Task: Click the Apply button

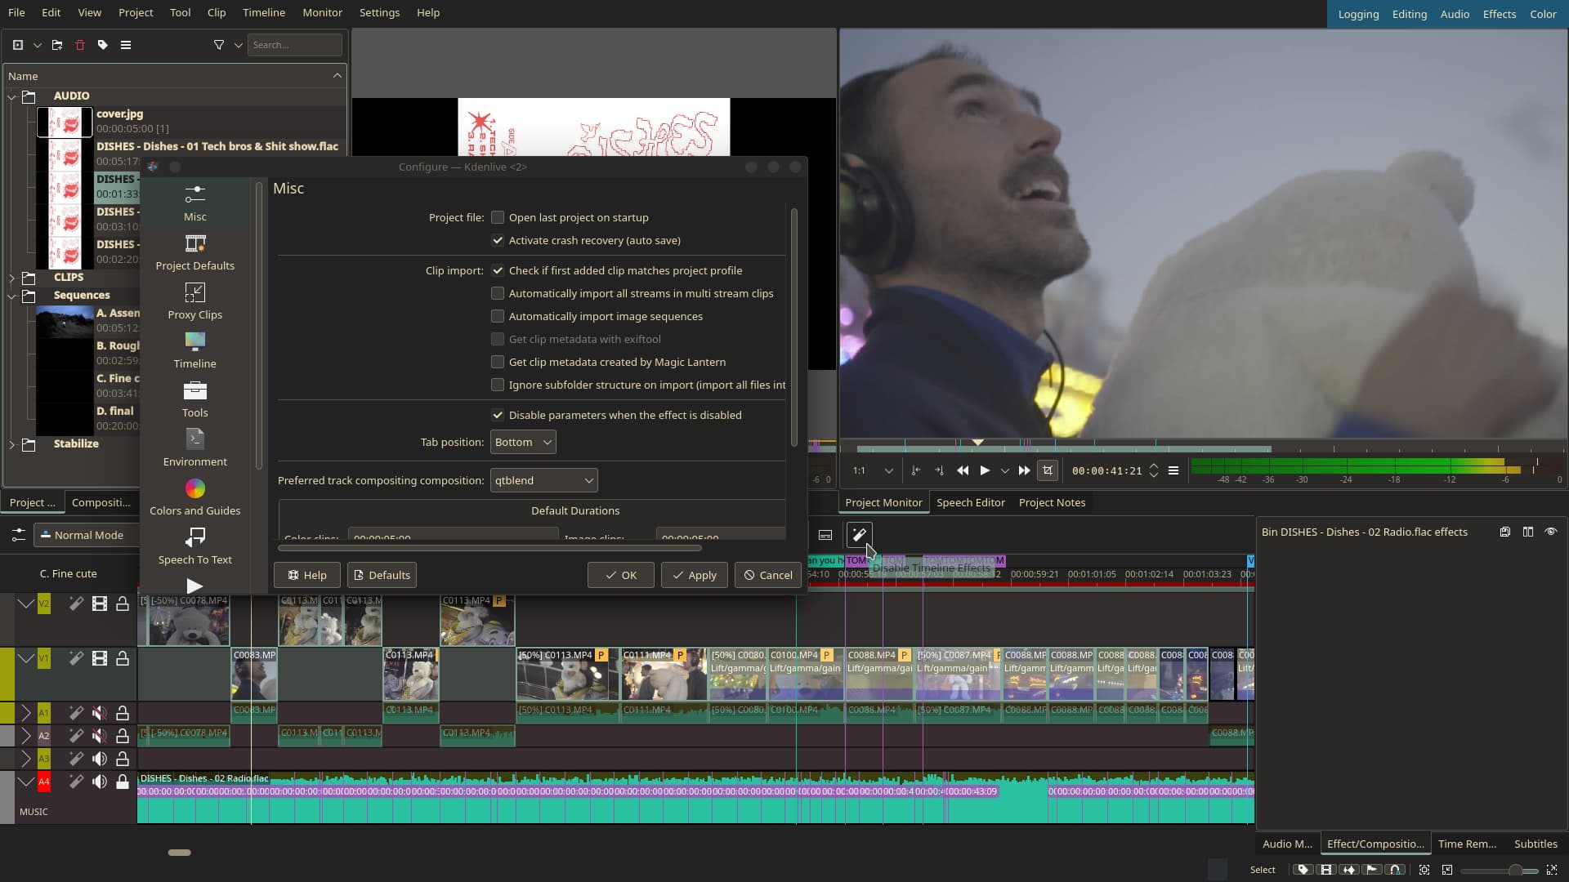Action: click(x=694, y=575)
